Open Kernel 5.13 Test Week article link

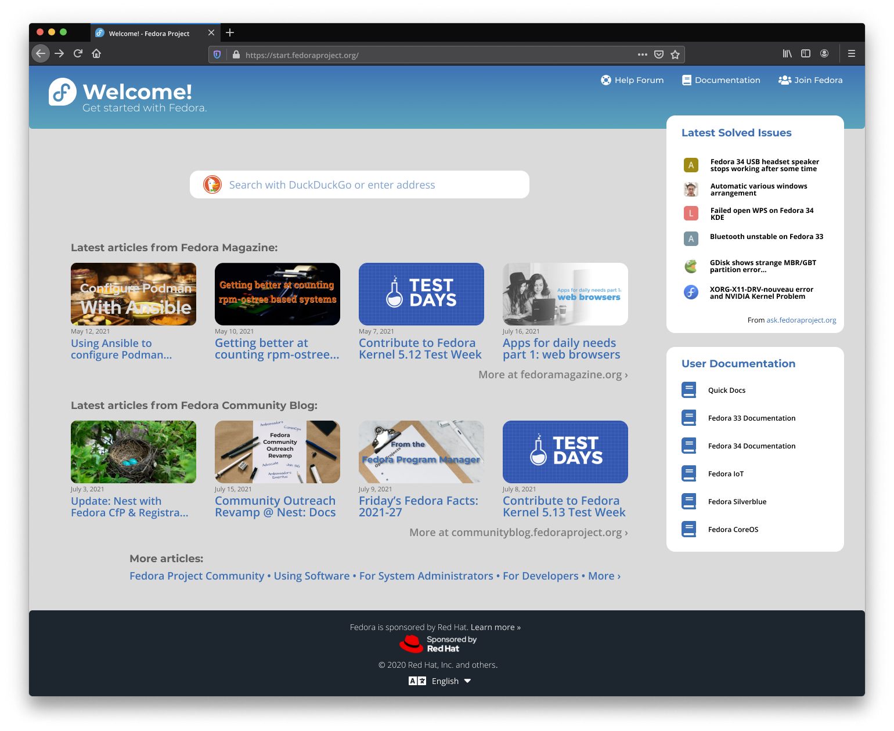(x=564, y=507)
